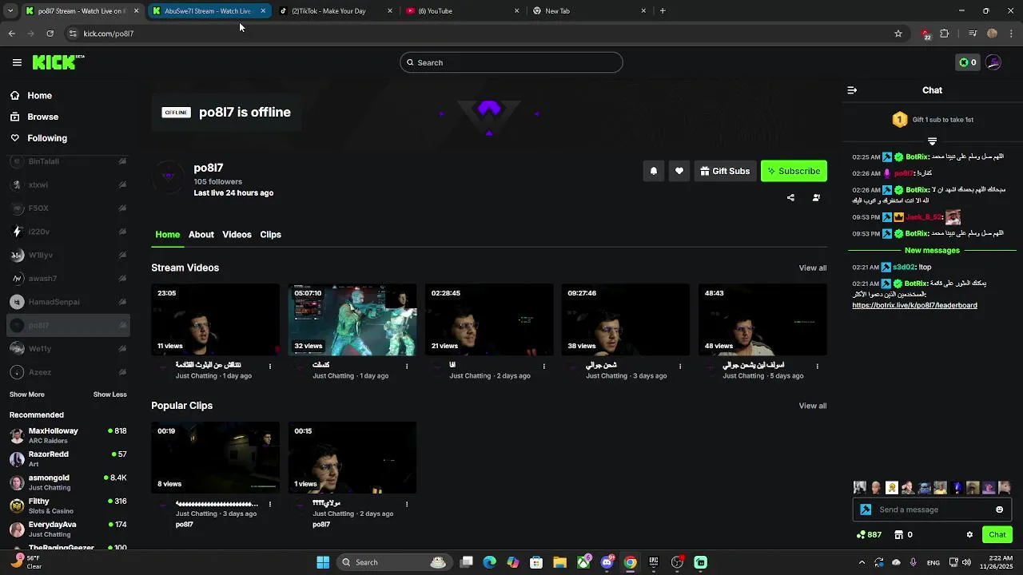Image resolution: width=1023 pixels, height=575 pixels.
Task: Click the Search input field
Action: pyautogui.click(x=511, y=62)
